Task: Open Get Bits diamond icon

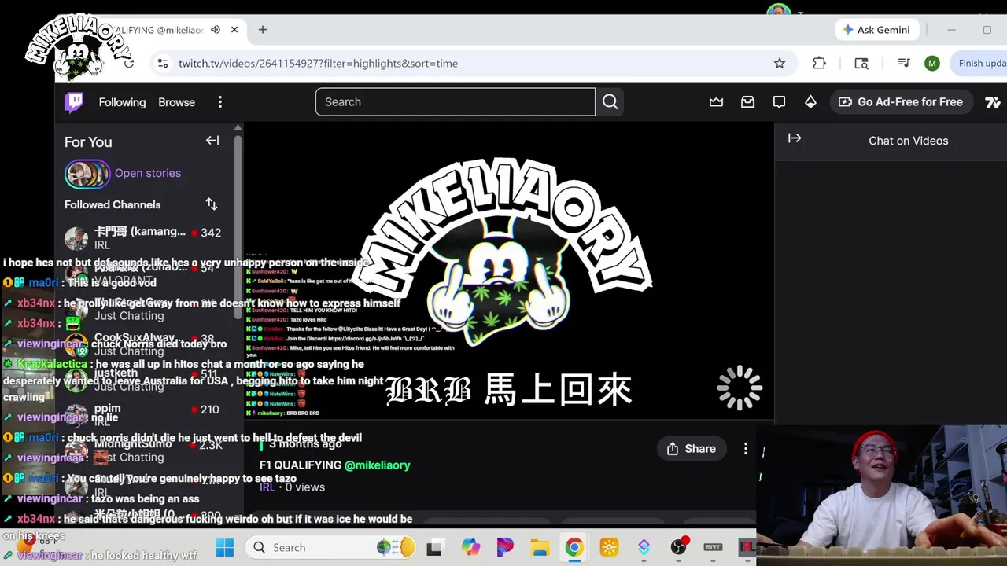Action: pyautogui.click(x=810, y=102)
